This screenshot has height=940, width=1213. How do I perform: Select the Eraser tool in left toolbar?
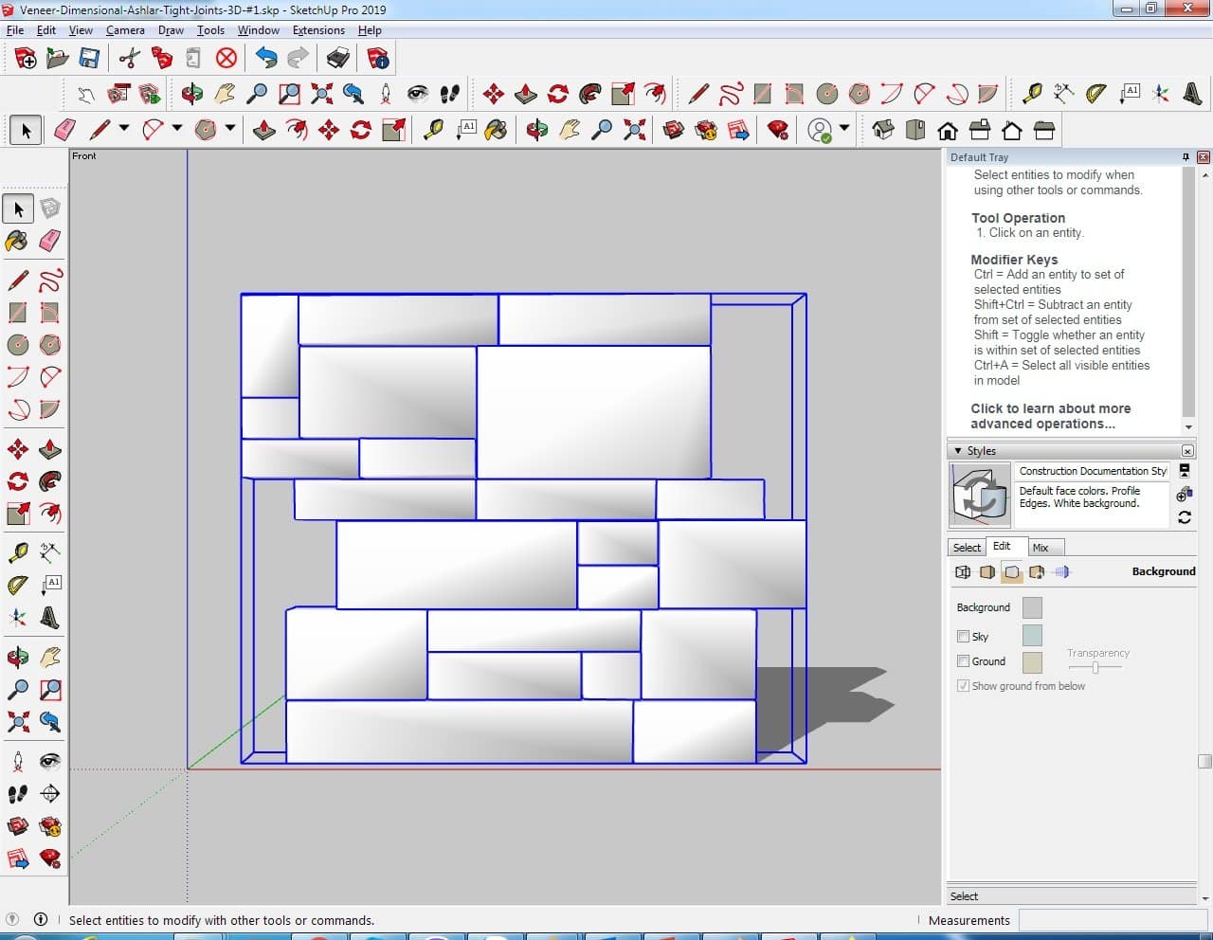[50, 241]
